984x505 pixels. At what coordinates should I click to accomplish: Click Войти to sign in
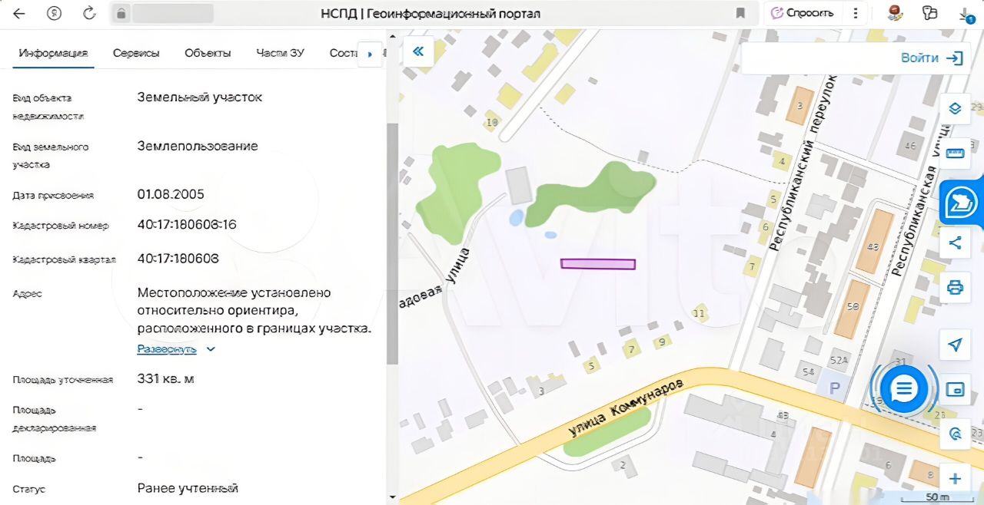919,58
